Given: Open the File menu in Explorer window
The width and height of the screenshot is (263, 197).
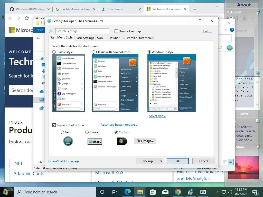Looking at the screenshot, I should (40, 30).
